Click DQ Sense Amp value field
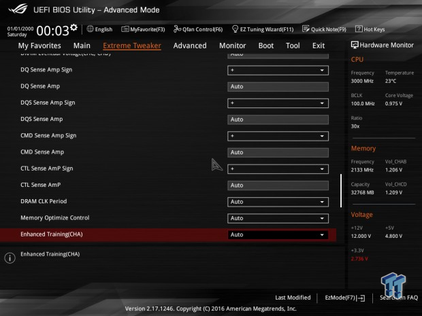The image size is (422, 316). (278, 86)
